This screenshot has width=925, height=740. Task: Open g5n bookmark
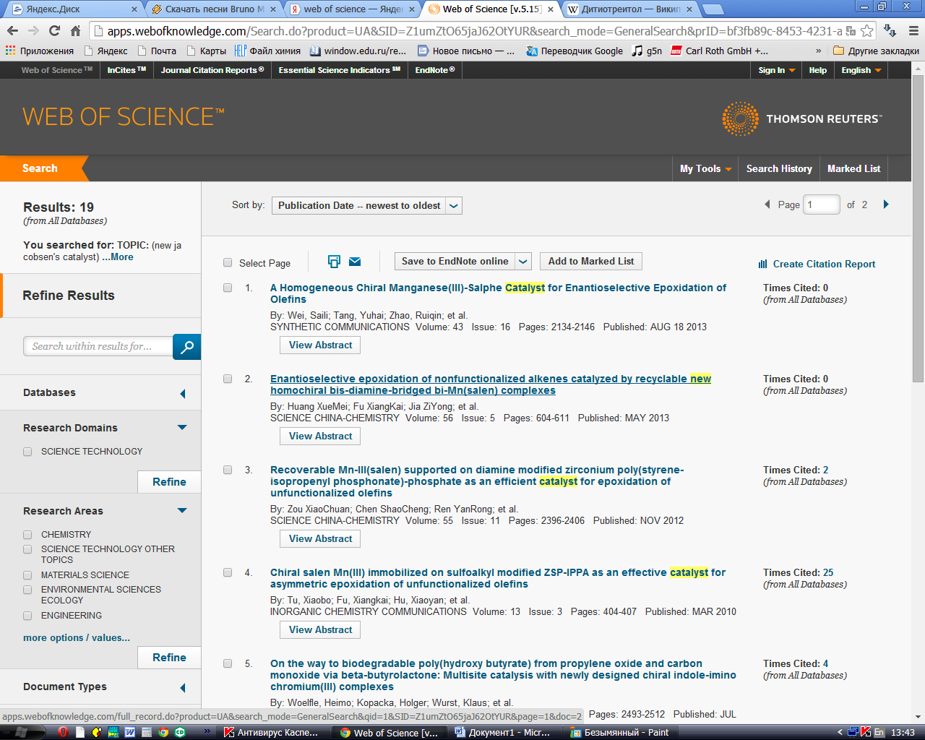click(647, 51)
